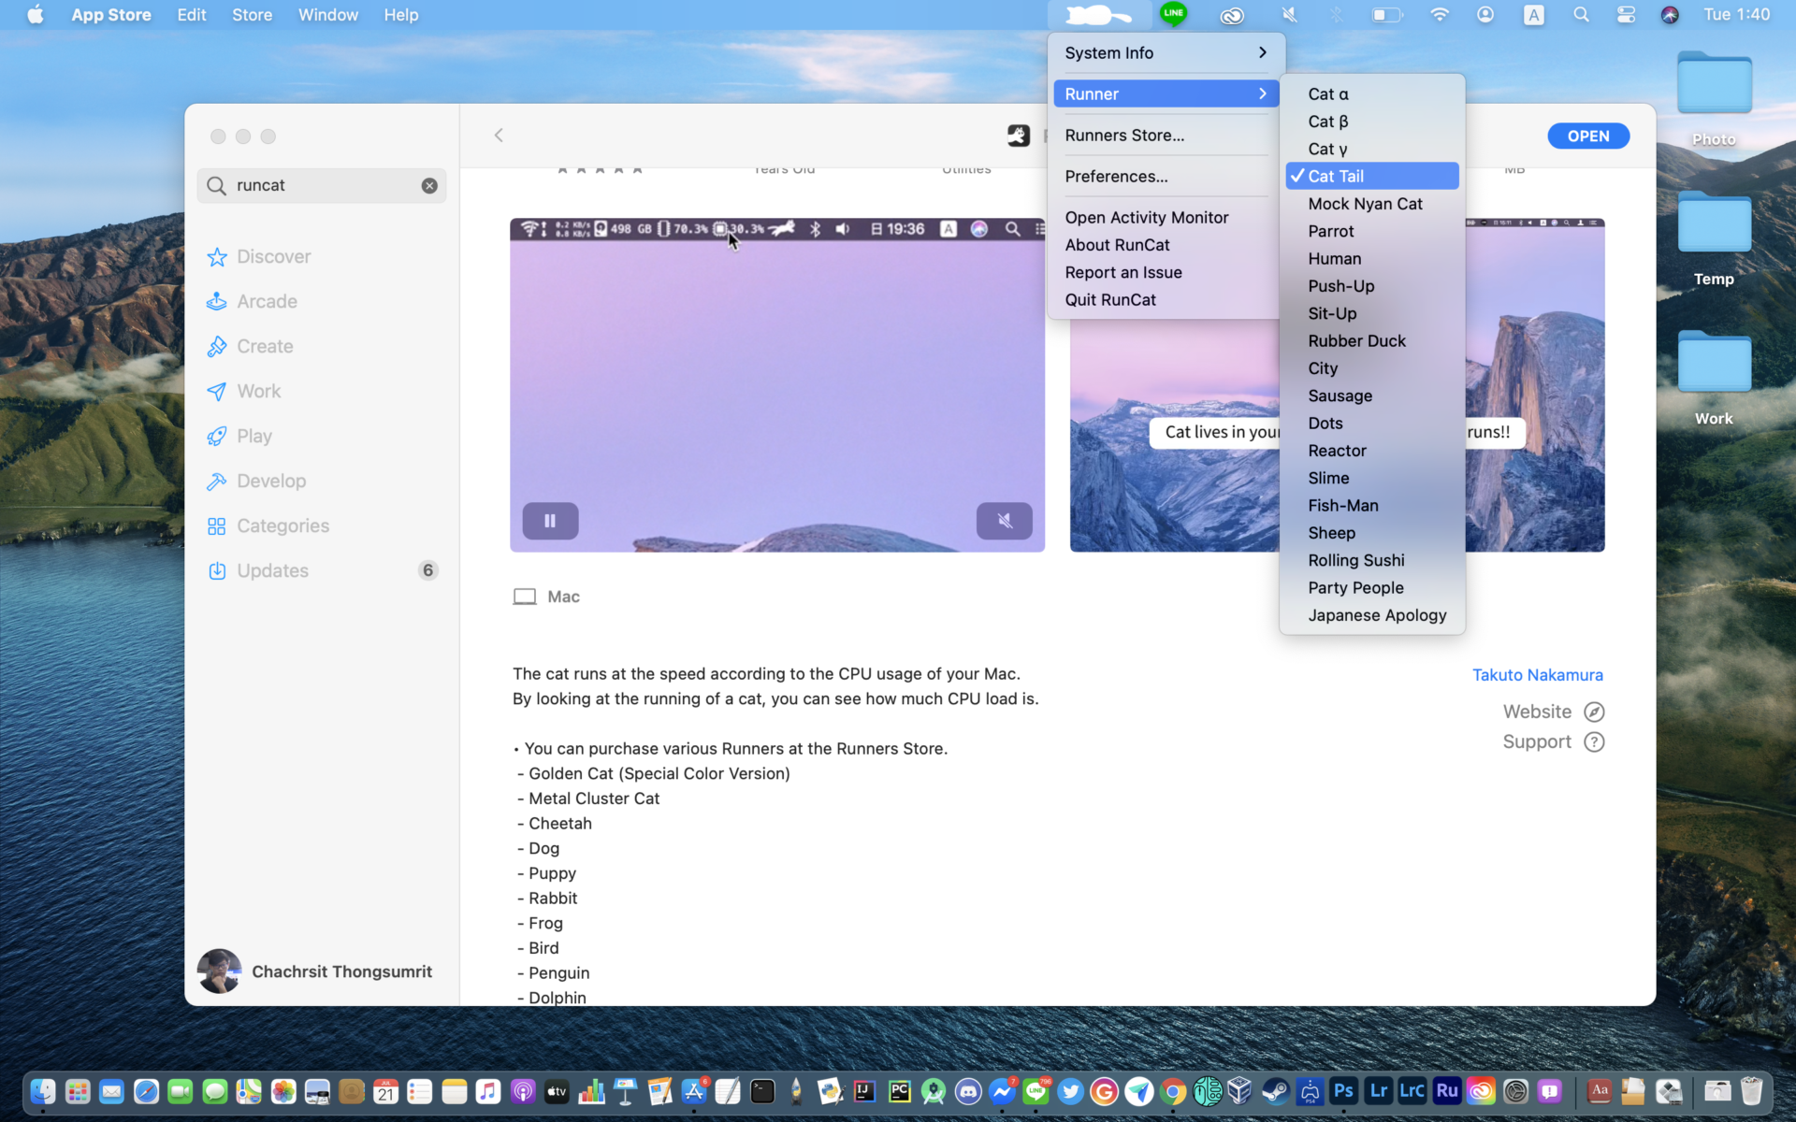Pick the Party People runner
This screenshot has height=1122, width=1796.
[1372, 588]
